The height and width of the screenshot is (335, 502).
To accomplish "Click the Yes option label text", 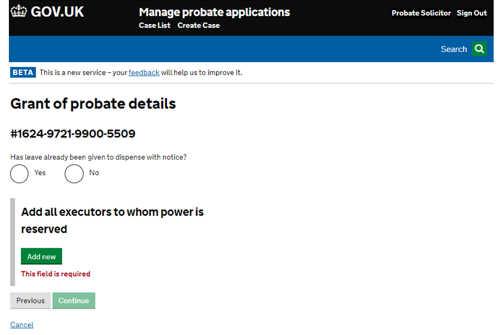I will (40, 173).
